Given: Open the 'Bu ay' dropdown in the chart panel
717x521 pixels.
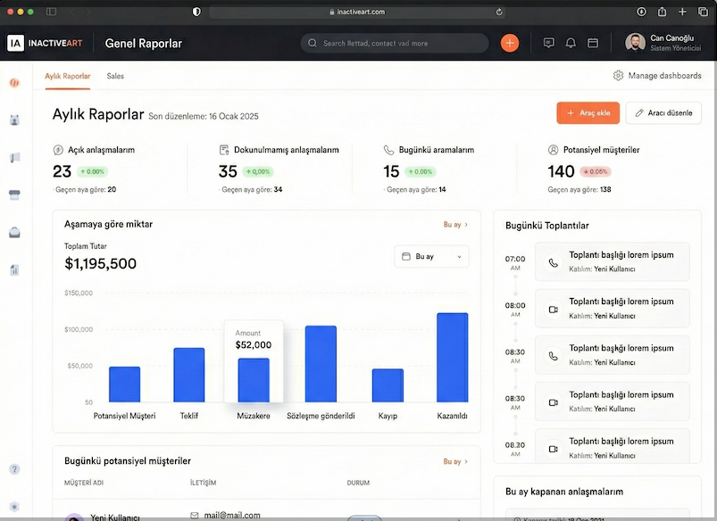Looking at the screenshot, I should pyautogui.click(x=431, y=256).
